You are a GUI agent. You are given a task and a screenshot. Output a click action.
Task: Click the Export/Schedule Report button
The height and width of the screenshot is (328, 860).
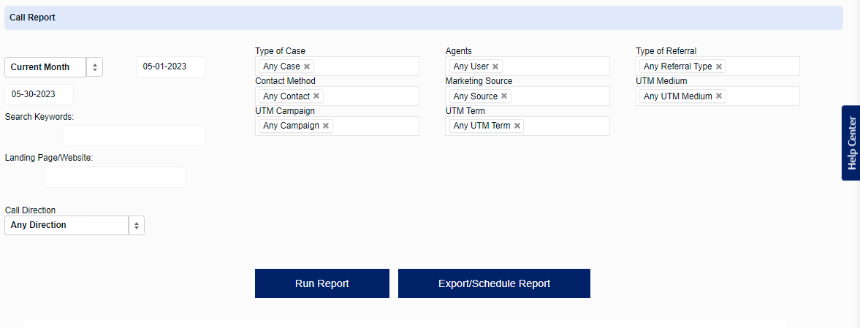click(x=494, y=283)
